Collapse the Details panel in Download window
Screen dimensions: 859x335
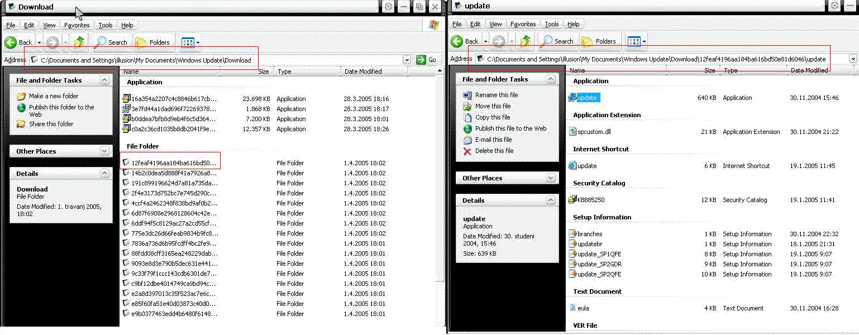click(104, 174)
